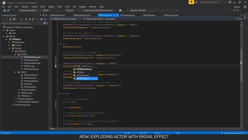Click the Switch Views icon in Solution Explorer

(14, 19)
